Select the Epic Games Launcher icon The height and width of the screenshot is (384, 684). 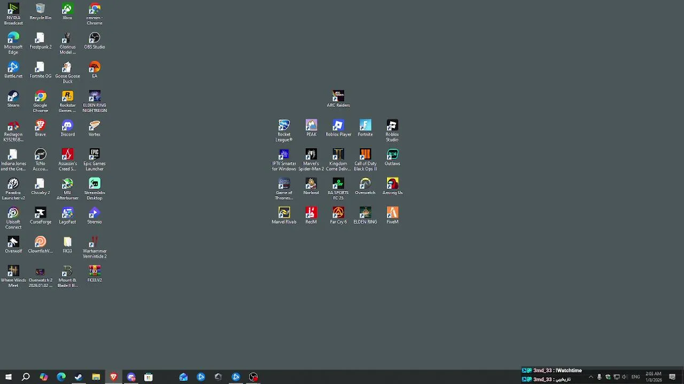(x=95, y=160)
